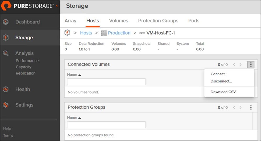Switch to the Array tab
The width and height of the screenshot is (261, 141).
[x=70, y=21]
